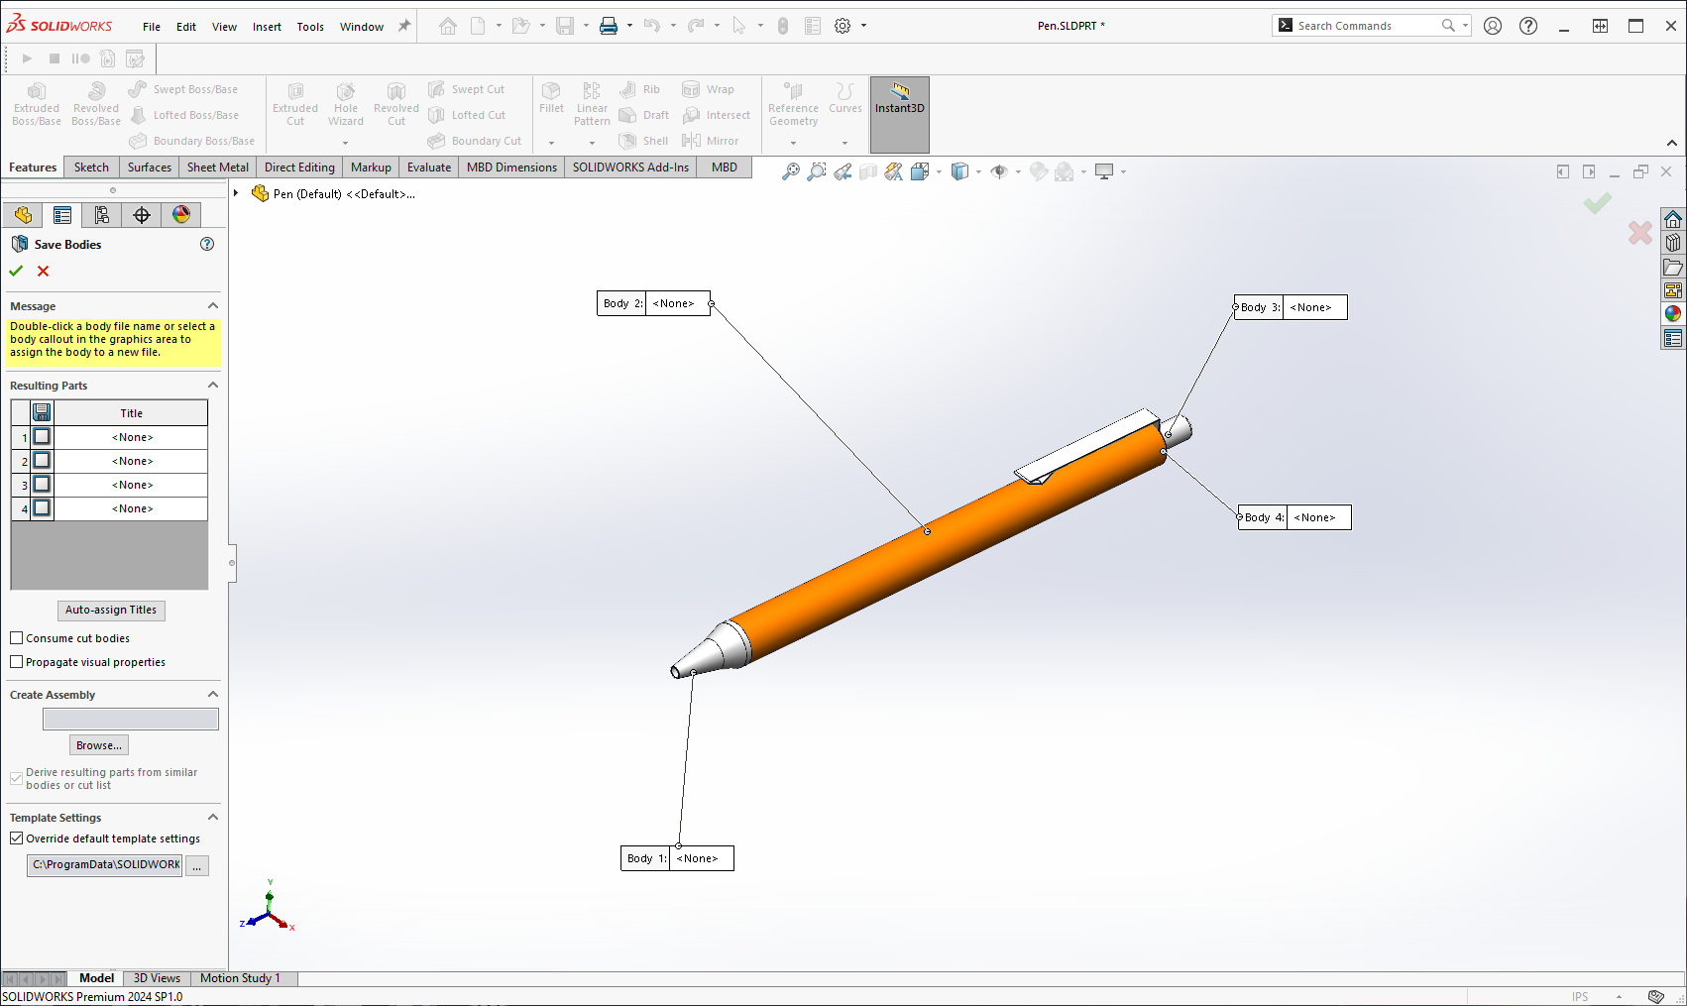The image size is (1687, 1006).
Task: Collapse the Create Assembly section
Action: coord(213,695)
